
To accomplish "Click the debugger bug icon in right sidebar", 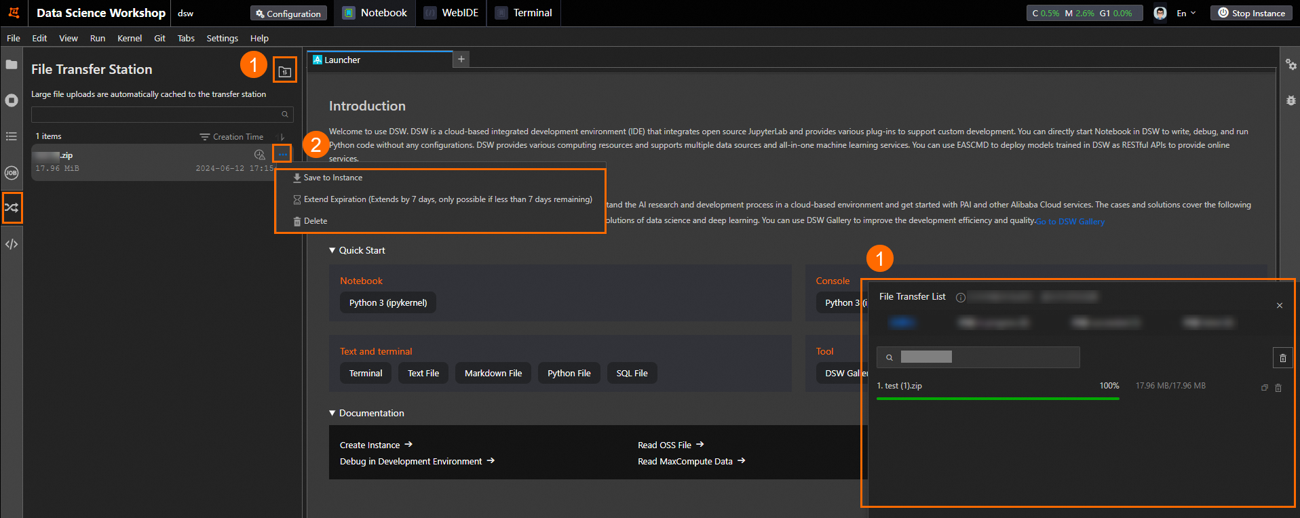I will tap(1291, 100).
